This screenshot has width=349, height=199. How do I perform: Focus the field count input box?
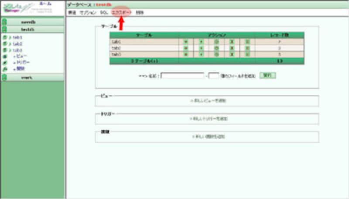(x=214, y=75)
